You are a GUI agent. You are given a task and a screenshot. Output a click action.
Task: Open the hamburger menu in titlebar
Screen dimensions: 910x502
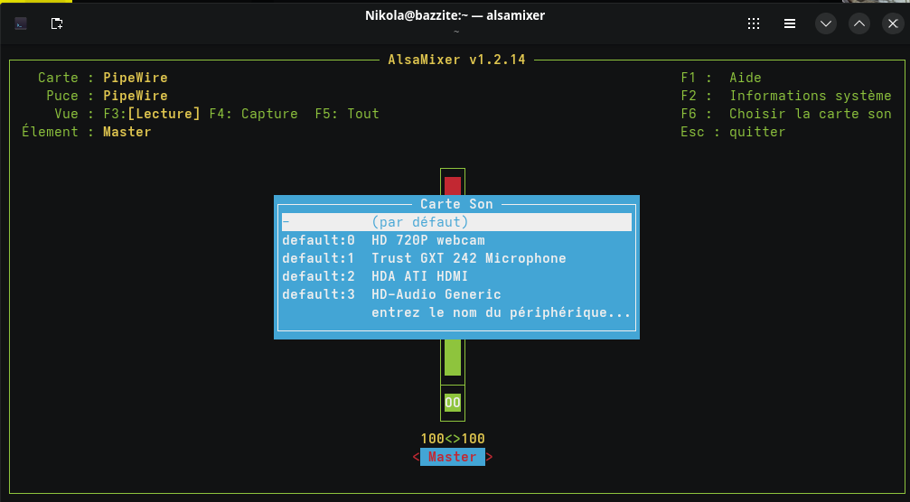(789, 23)
